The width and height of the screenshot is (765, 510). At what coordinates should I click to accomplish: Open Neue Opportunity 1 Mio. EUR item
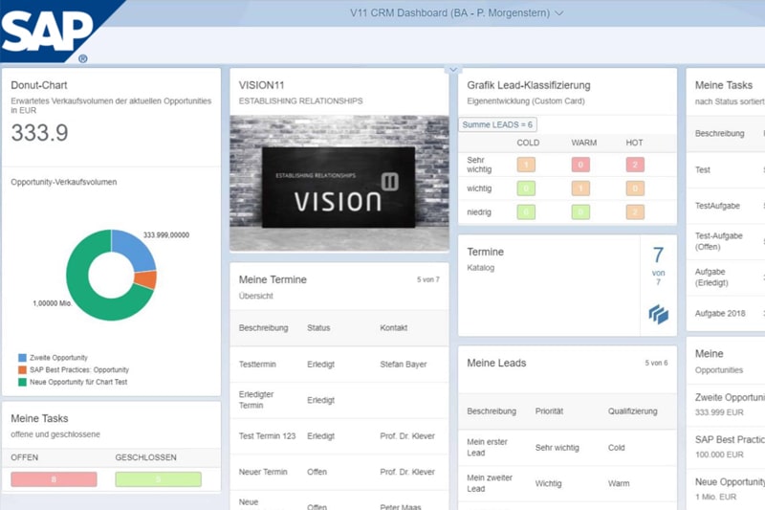[x=726, y=490]
